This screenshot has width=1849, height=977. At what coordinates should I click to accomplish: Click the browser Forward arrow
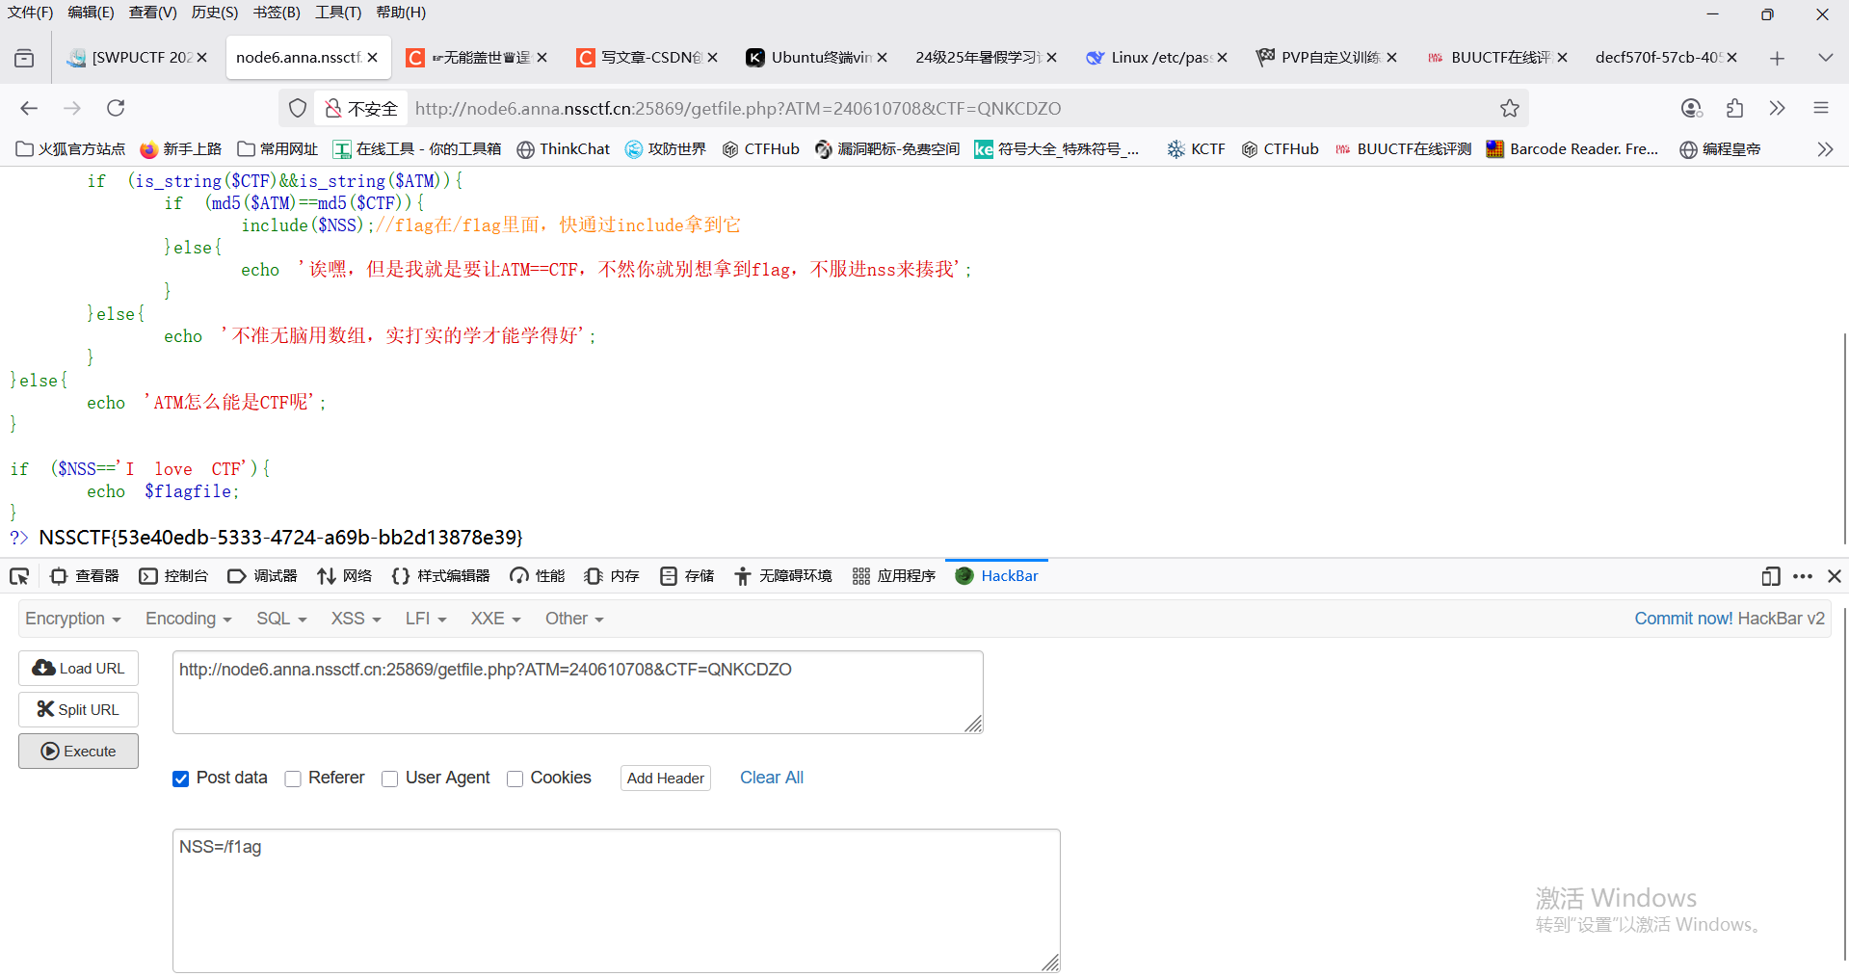[x=72, y=108]
